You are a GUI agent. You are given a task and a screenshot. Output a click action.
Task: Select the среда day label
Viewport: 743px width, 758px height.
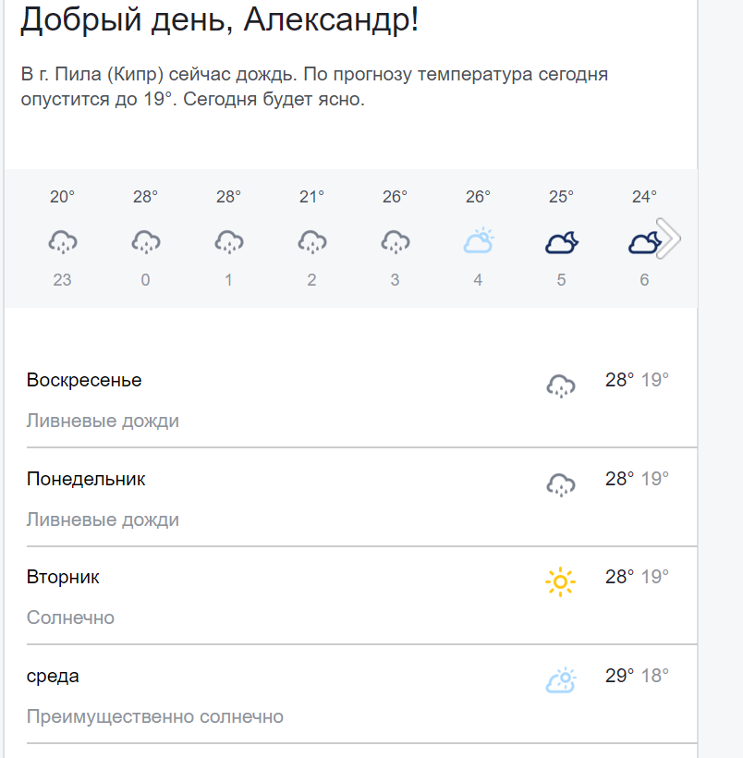click(53, 676)
